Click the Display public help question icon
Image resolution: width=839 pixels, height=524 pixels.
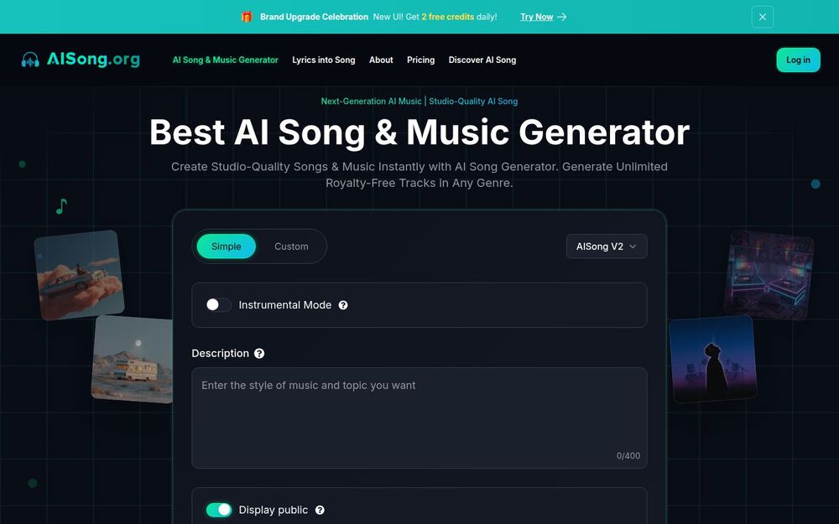[320, 510]
